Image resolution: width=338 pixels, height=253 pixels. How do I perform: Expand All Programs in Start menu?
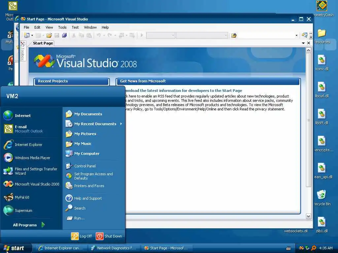[x=29, y=225]
